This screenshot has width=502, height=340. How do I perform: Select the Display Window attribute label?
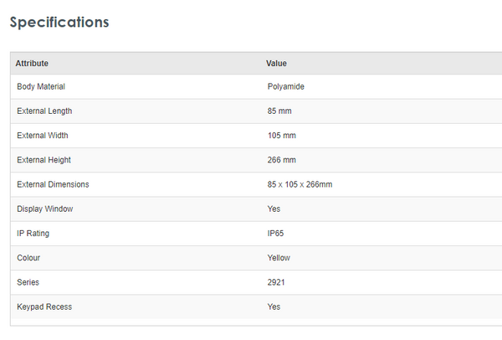click(45, 209)
